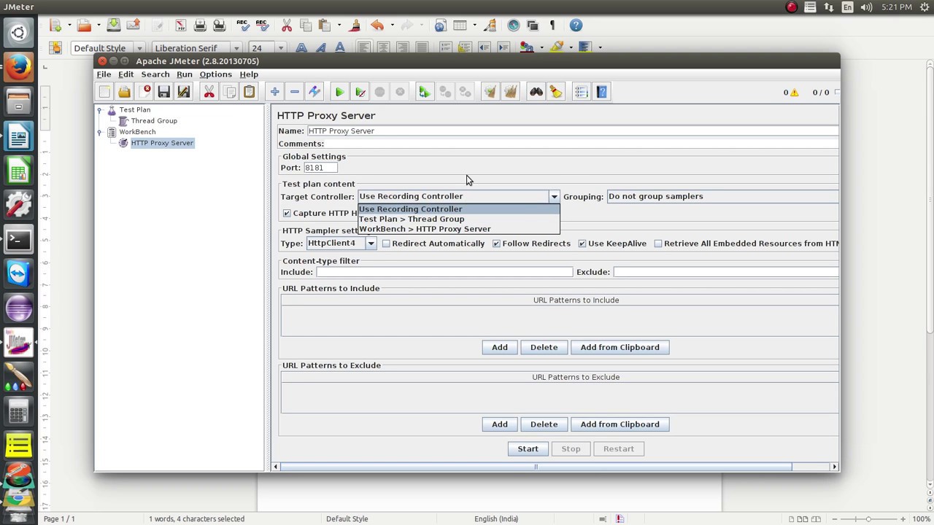Click the New test plan icon

pyautogui.click(x=104, y=92)
